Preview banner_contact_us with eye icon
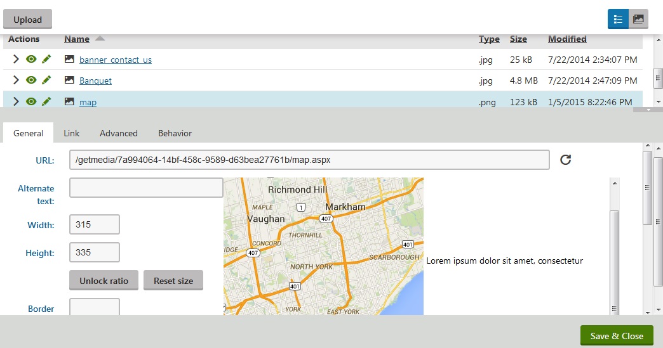The image size is (663, 348). (x=30, y=60)
